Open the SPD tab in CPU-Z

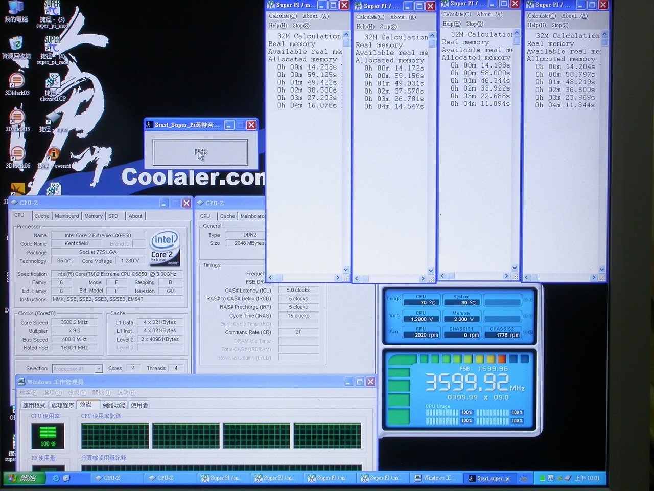point(113,216)
